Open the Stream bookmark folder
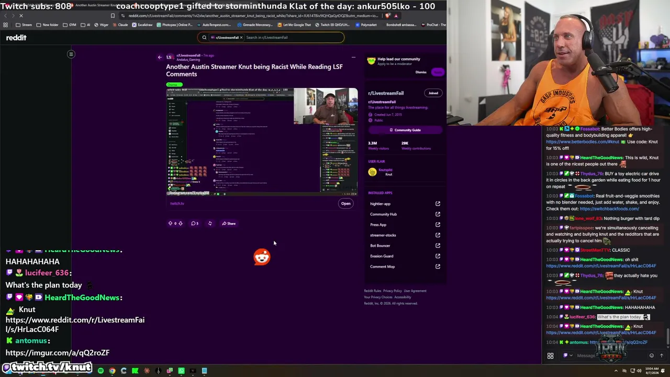The height and width of the screenshot is (377, 670). click(24, 25)
